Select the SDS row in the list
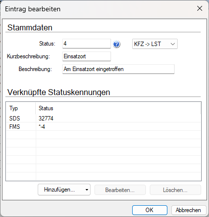Viewport: 209px width, 217px height. coord(103,119)
